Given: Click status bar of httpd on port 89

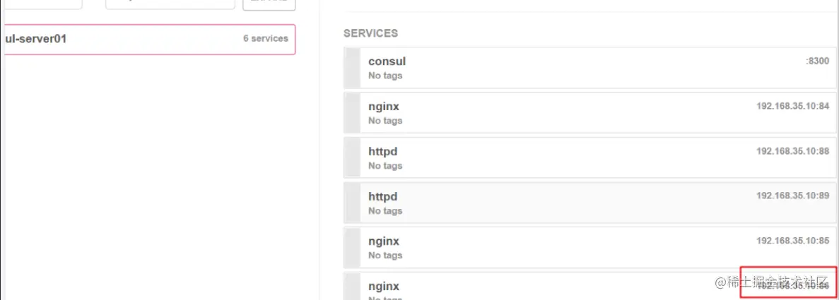Looking at the screenshot, I should (352, 203).
